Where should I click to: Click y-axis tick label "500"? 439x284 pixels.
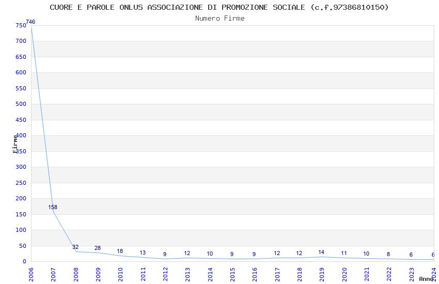coord(21,104)
